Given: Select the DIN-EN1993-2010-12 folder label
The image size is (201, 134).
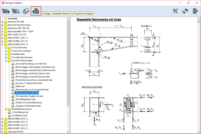Looking at the screenshot, I should pyautogui.click(x=18, y=44).
